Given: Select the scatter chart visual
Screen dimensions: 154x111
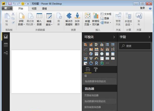Looking at the screenshot, I should click(x=85, y=54).
